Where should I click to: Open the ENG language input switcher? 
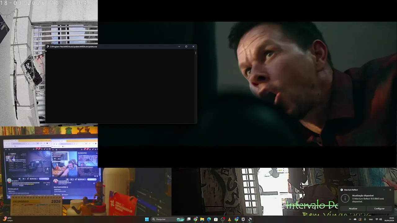tap(371, 219)
